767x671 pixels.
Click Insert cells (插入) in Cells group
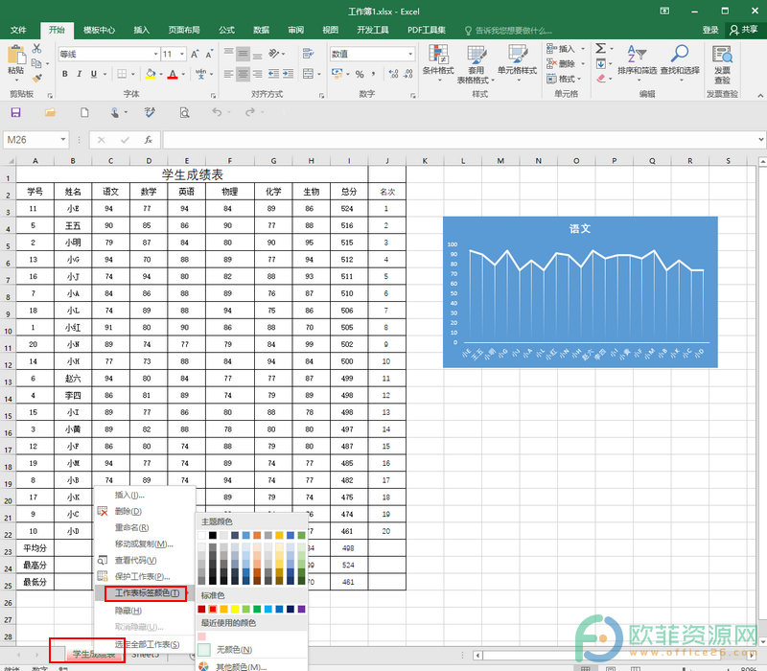[x=566, y=49]
